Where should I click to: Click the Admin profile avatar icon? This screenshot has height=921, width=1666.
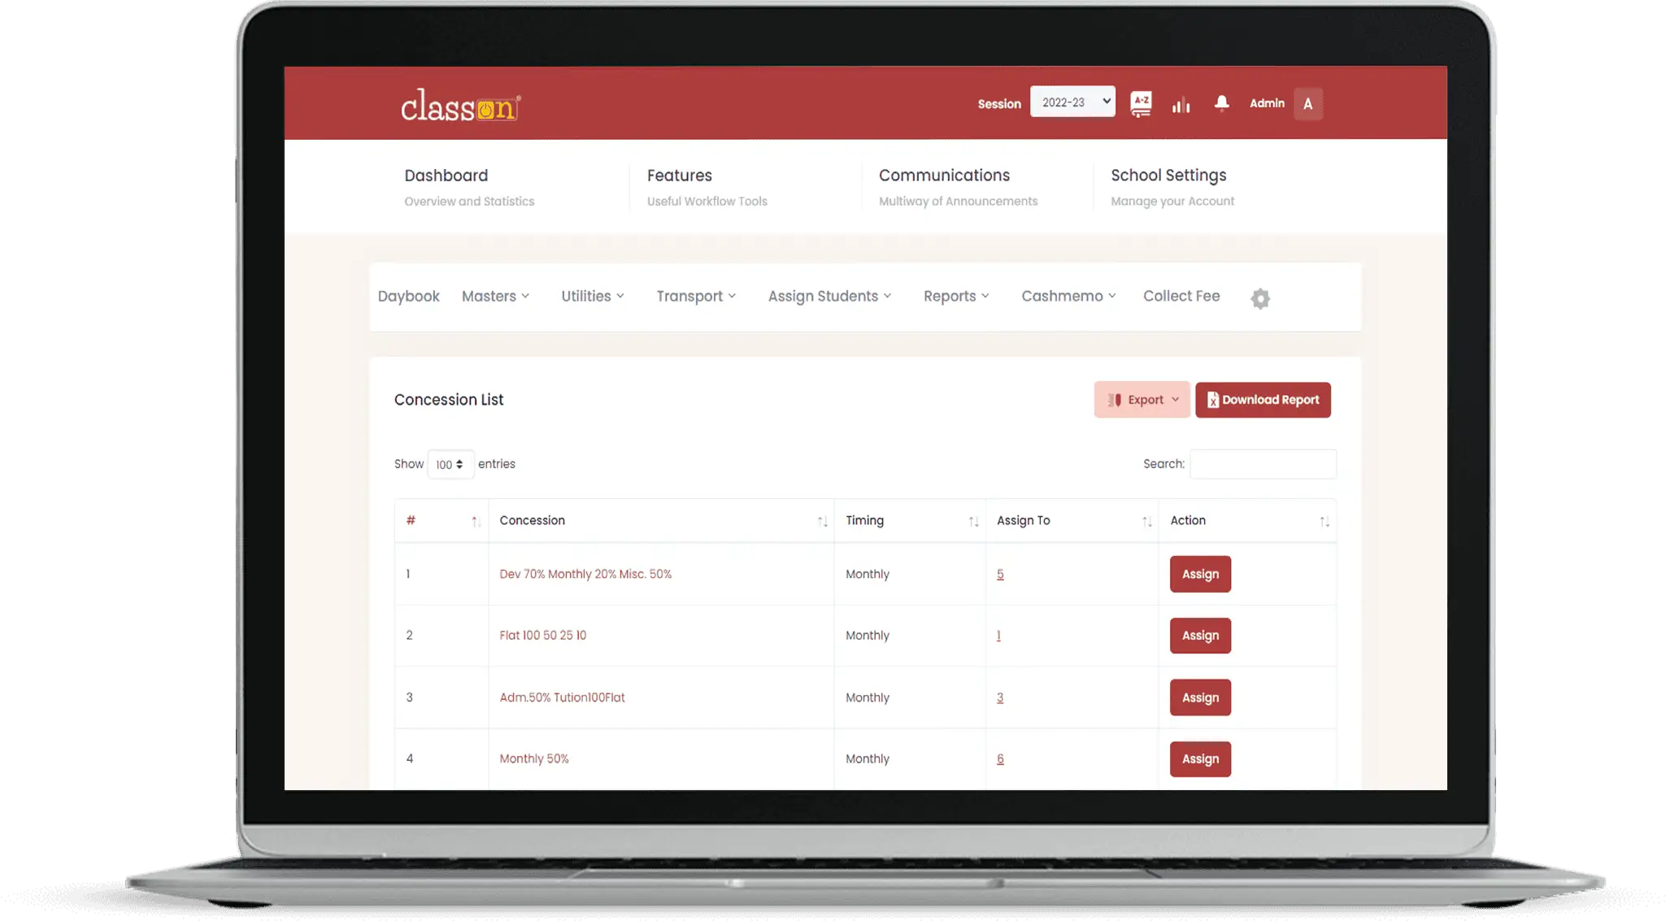tap(1307, 103)
